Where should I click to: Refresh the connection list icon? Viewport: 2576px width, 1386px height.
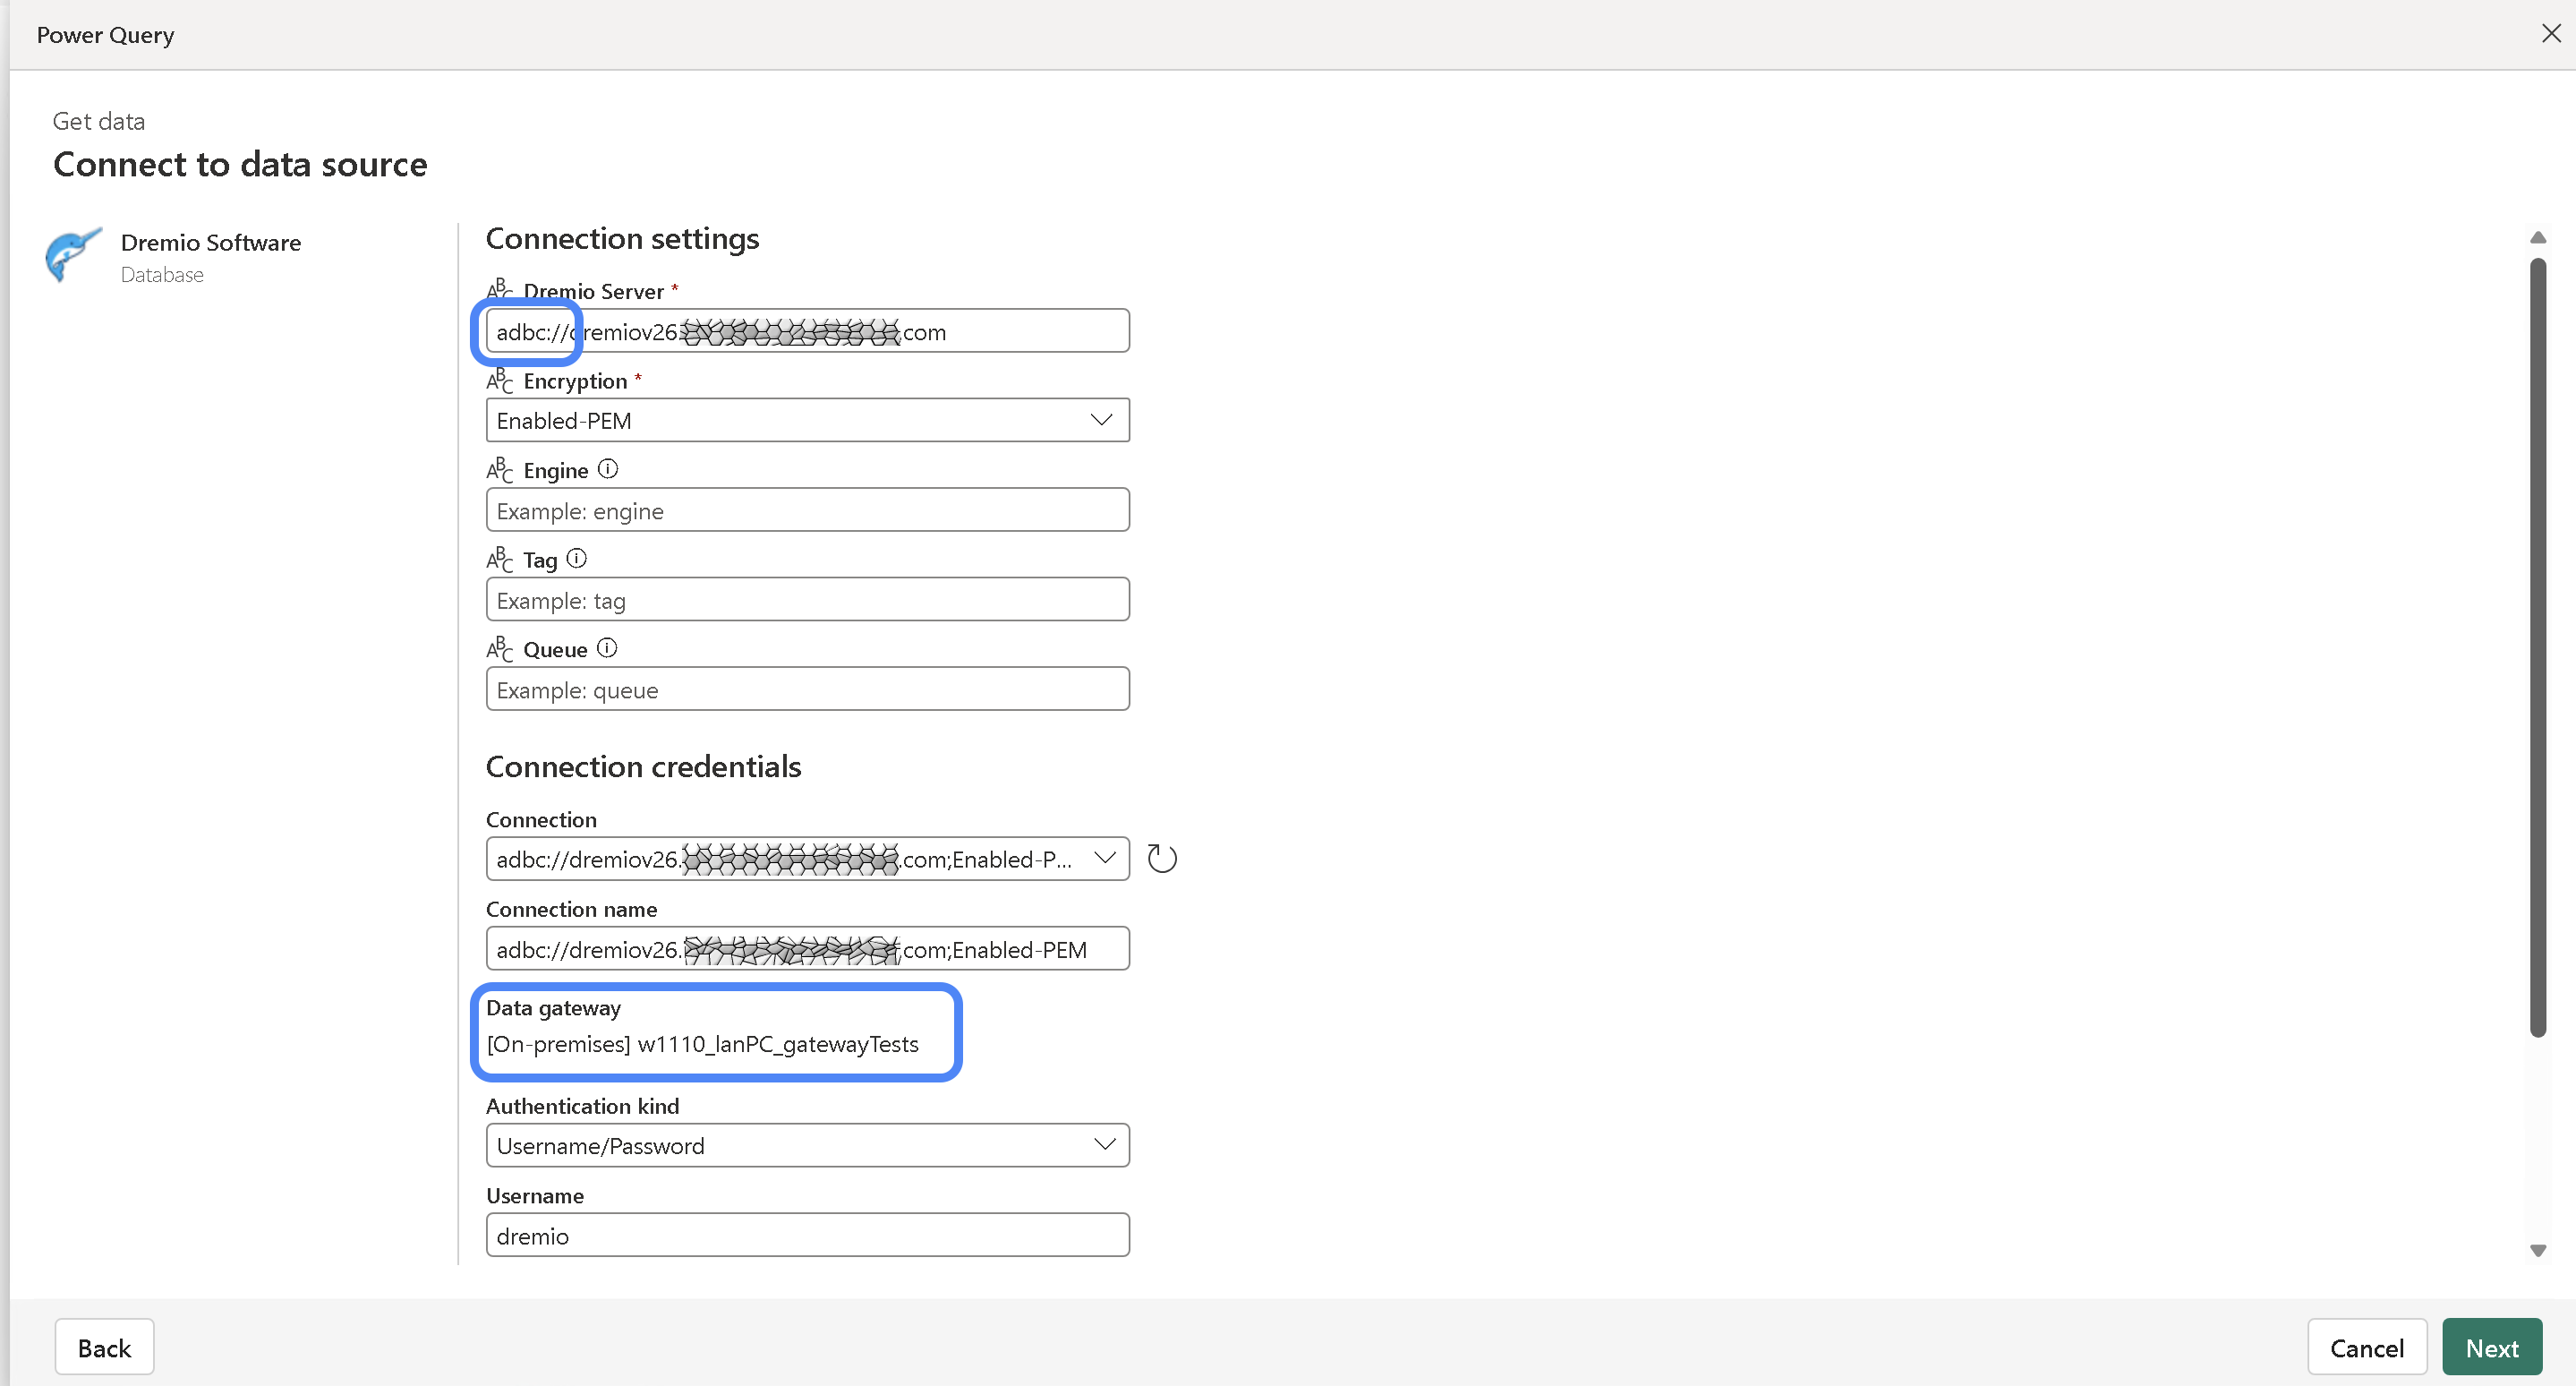(x=1161, y=859)
